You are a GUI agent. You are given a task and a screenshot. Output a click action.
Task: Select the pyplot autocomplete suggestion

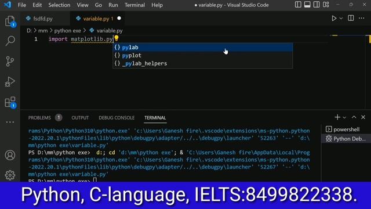[x=203, y=56]
